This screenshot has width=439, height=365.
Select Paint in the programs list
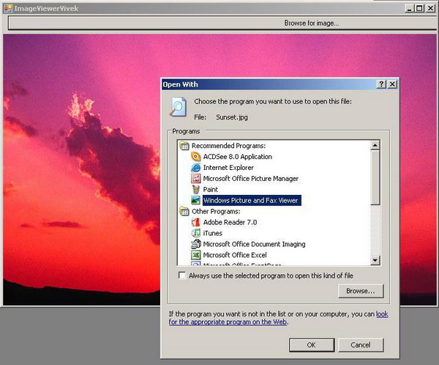210,189
